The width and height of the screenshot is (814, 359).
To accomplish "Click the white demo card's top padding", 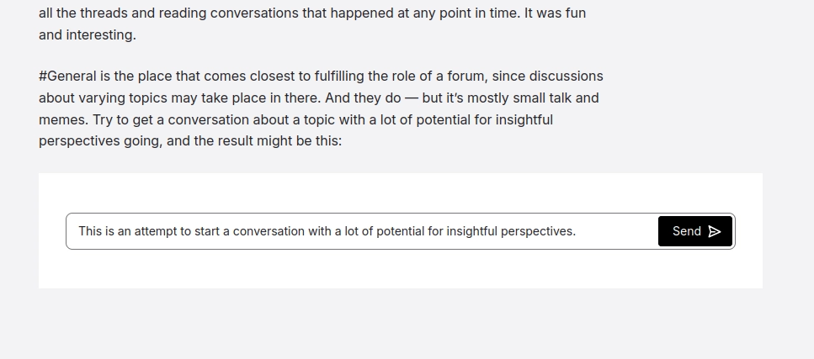I will point(400,192).
